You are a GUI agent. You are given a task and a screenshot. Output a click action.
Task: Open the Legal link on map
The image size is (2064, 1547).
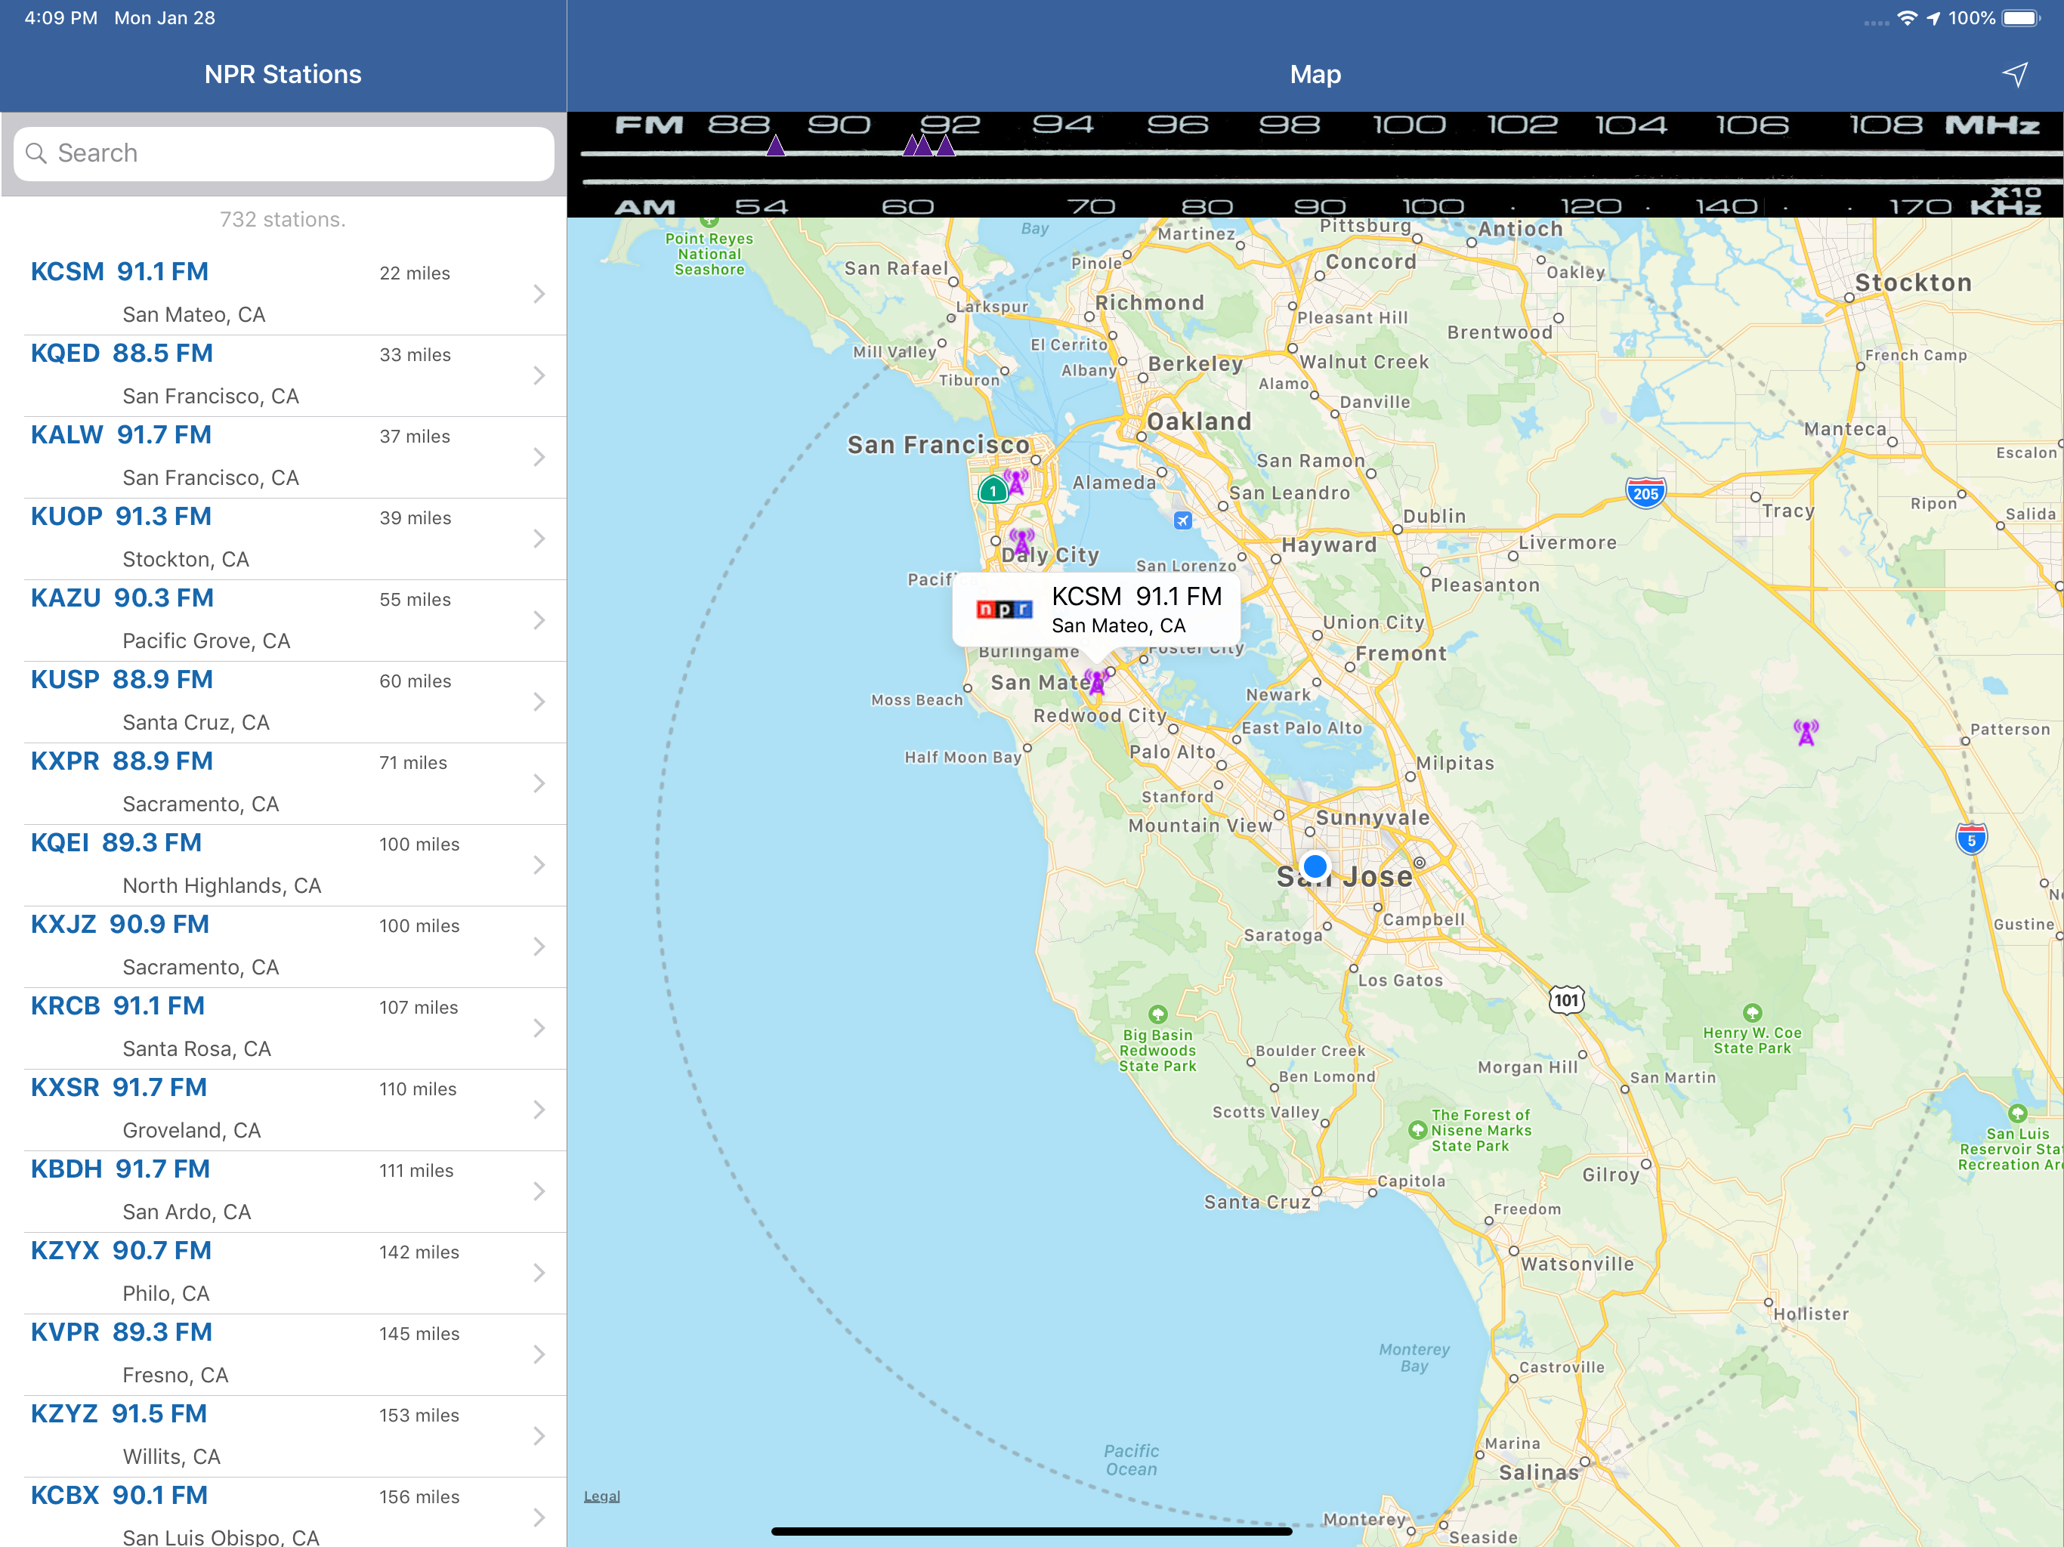602,1496
